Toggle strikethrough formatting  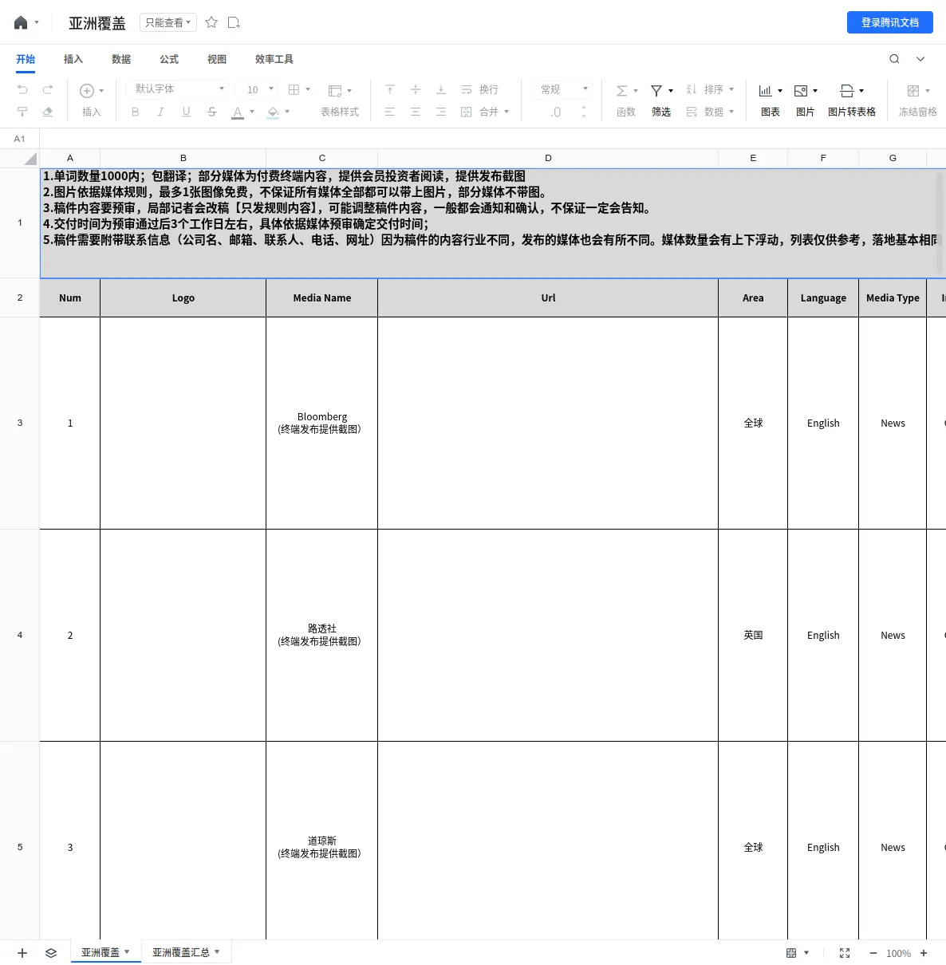coord(211,112)
